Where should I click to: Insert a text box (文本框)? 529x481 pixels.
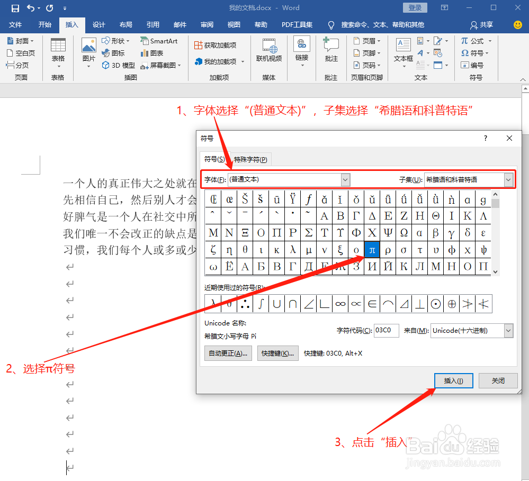tap(404, 52)
